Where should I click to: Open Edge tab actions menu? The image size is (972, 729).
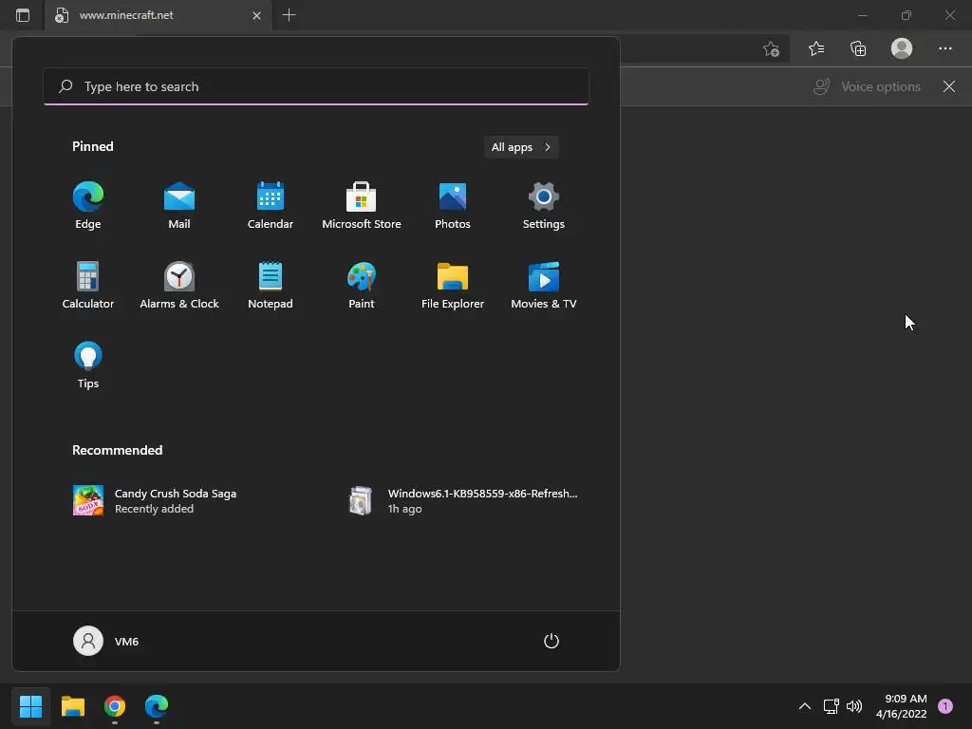click(23, 15)
